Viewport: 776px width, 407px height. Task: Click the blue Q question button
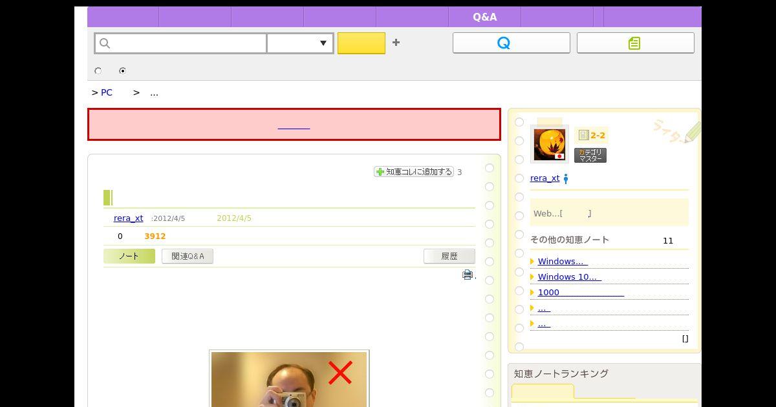tap(511, 43)
